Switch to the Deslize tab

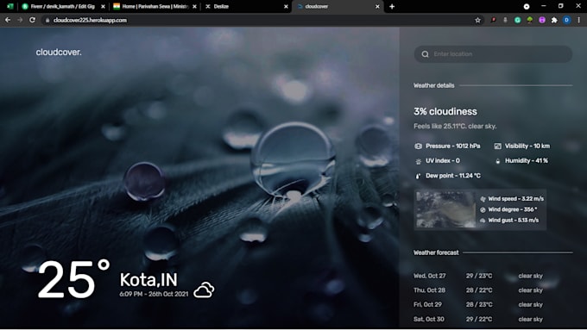click(246, 6)
